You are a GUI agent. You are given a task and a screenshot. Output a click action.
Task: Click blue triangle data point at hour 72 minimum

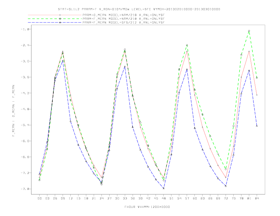(x=226, y=186)
